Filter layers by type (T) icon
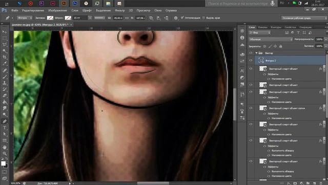 click(298, 32)
